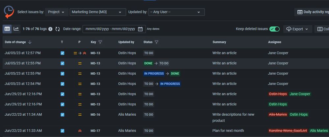329x137 pixels.
Task: Toggle Keep deleted issues switch
Action: coord(274,29)
